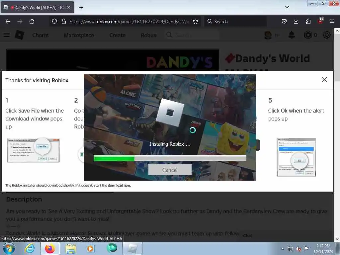Open the Action Center flag icon
This screenshot has width=340, height=255.
click(306, 248)
